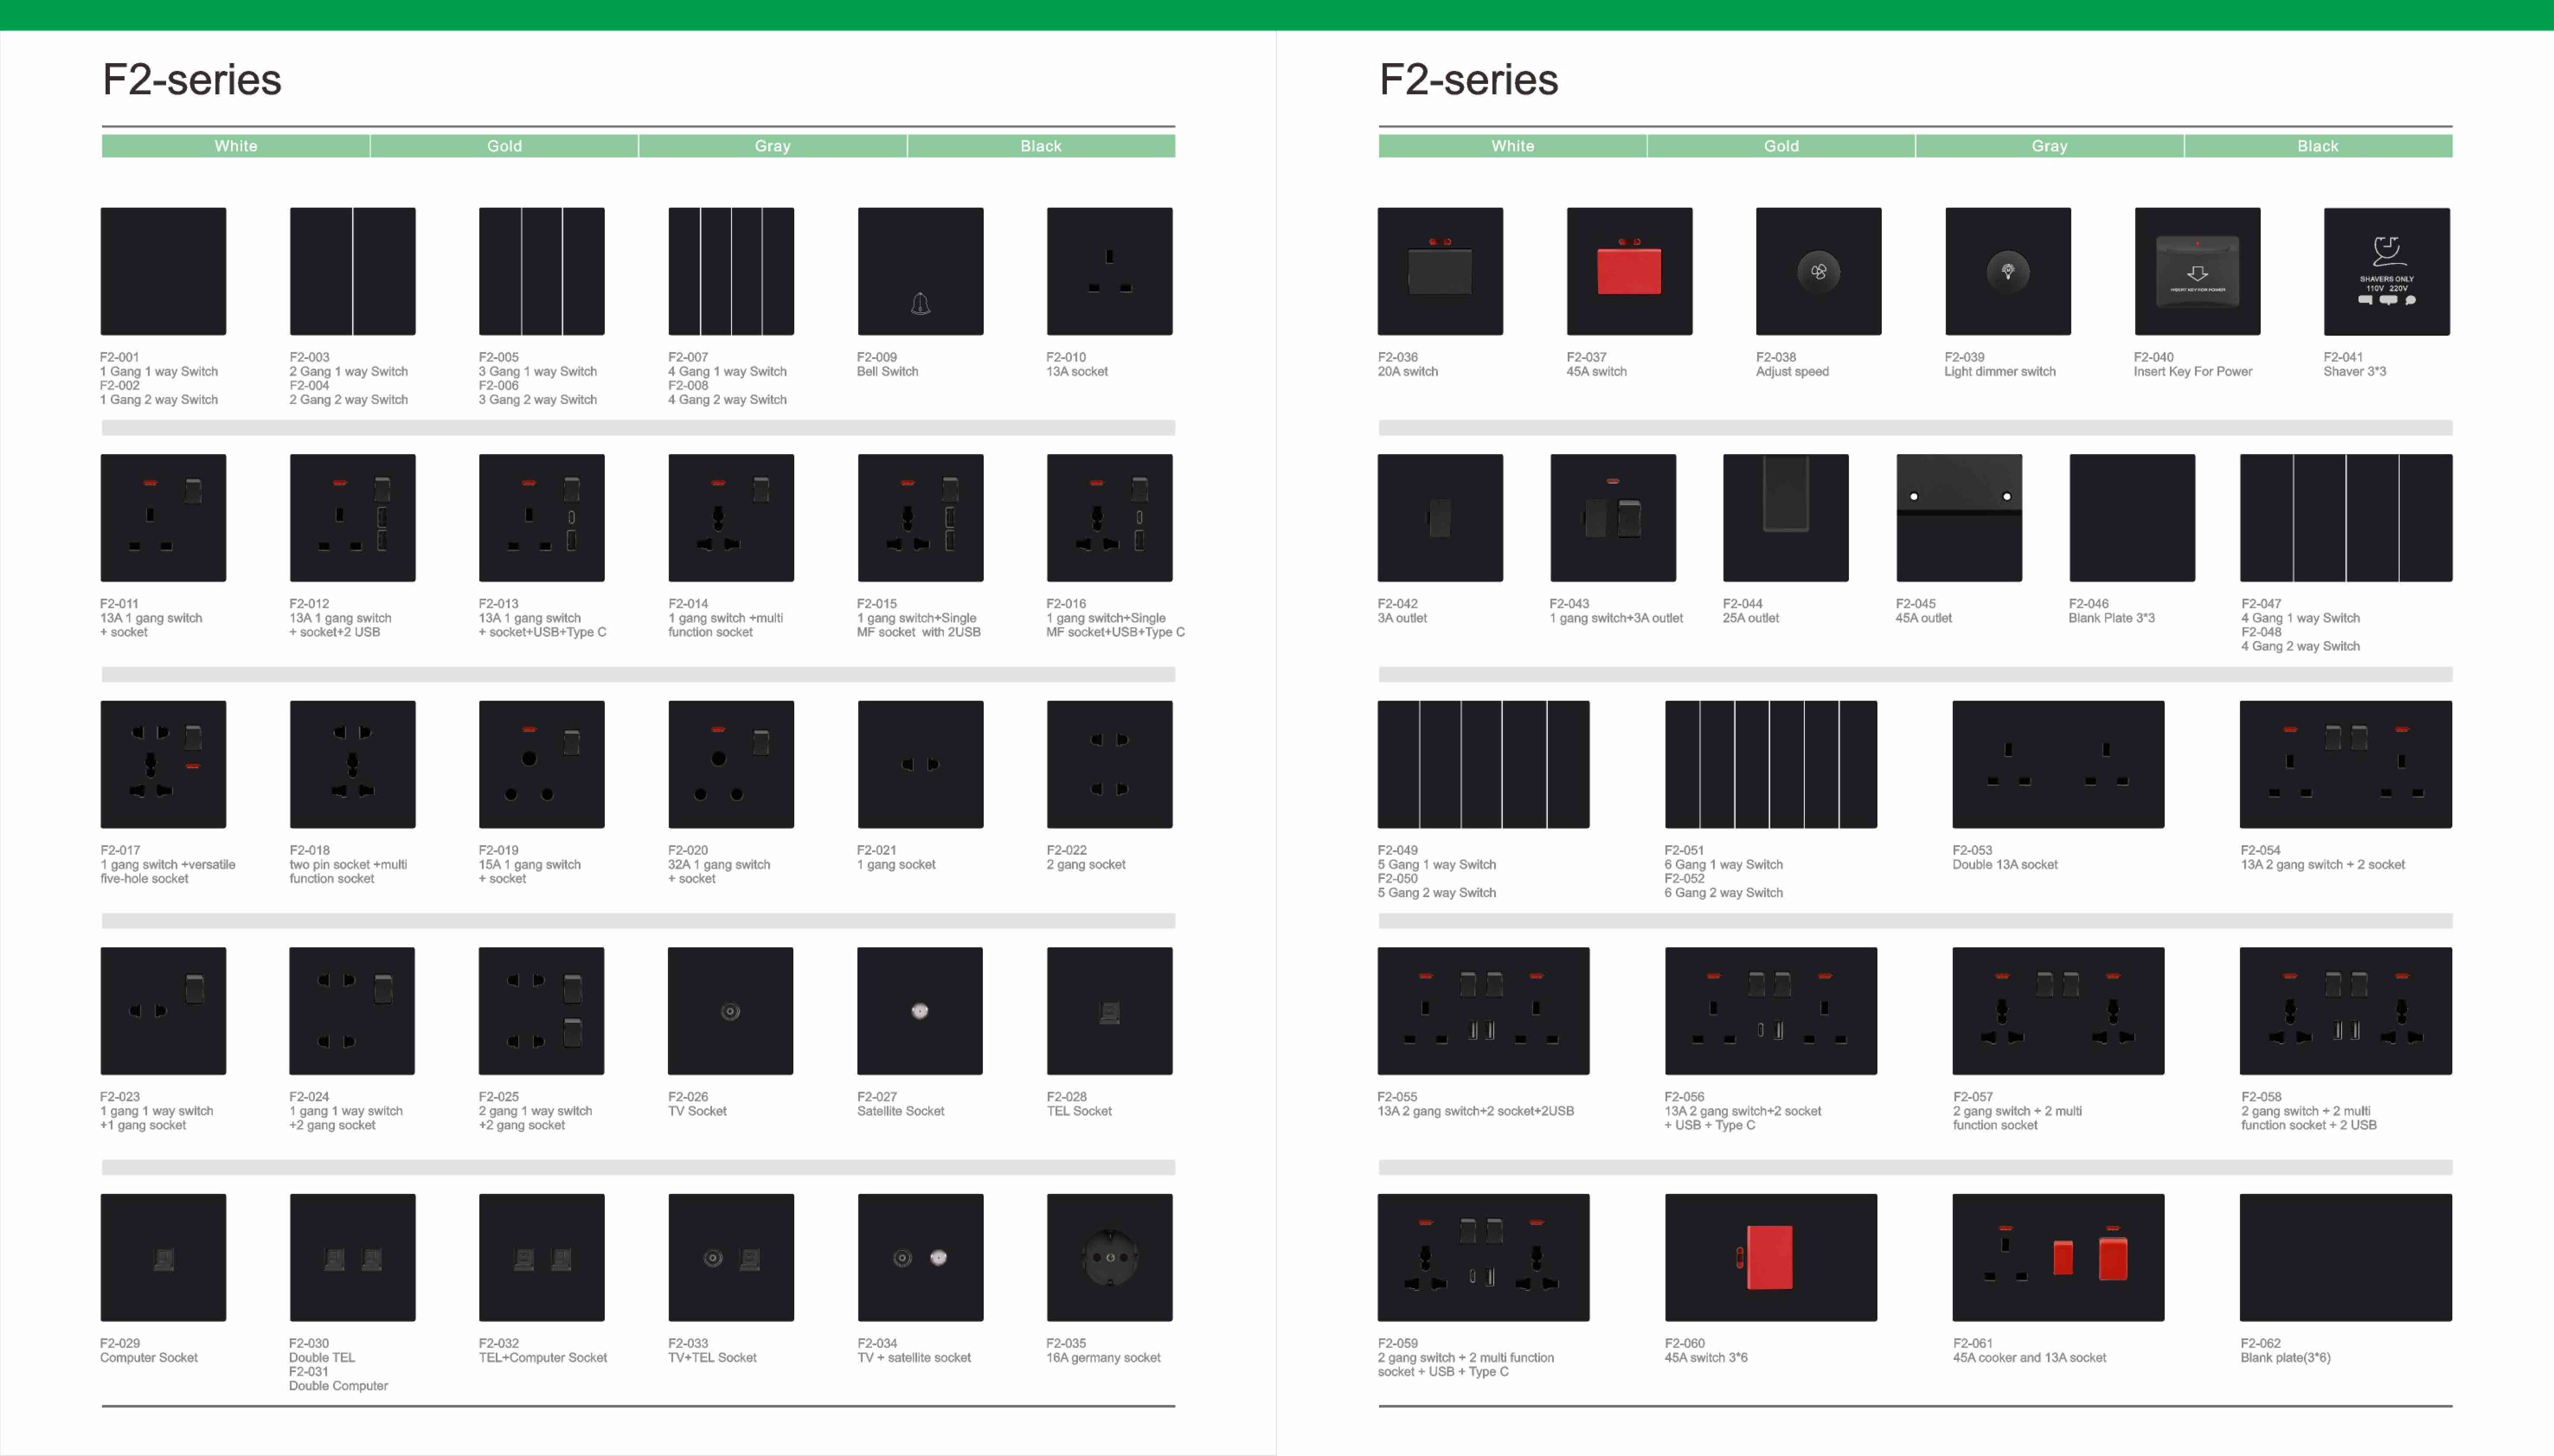Image resolution: width=2554 pixels, height=1456 pixels.
Task: Open the F2-010 13A socket image
Action: point(1109,271)
